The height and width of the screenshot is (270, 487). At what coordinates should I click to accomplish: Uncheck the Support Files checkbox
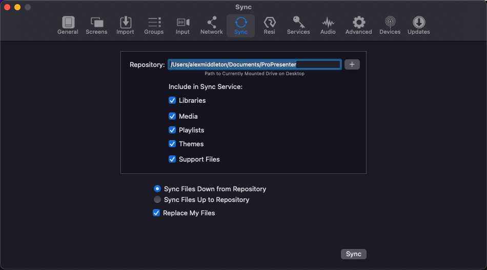pos(172,159)
